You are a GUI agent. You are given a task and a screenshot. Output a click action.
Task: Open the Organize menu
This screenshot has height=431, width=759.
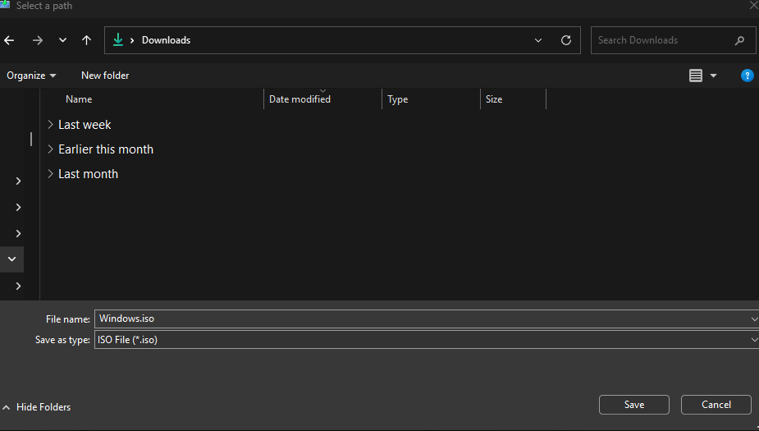tap(31, 76)
